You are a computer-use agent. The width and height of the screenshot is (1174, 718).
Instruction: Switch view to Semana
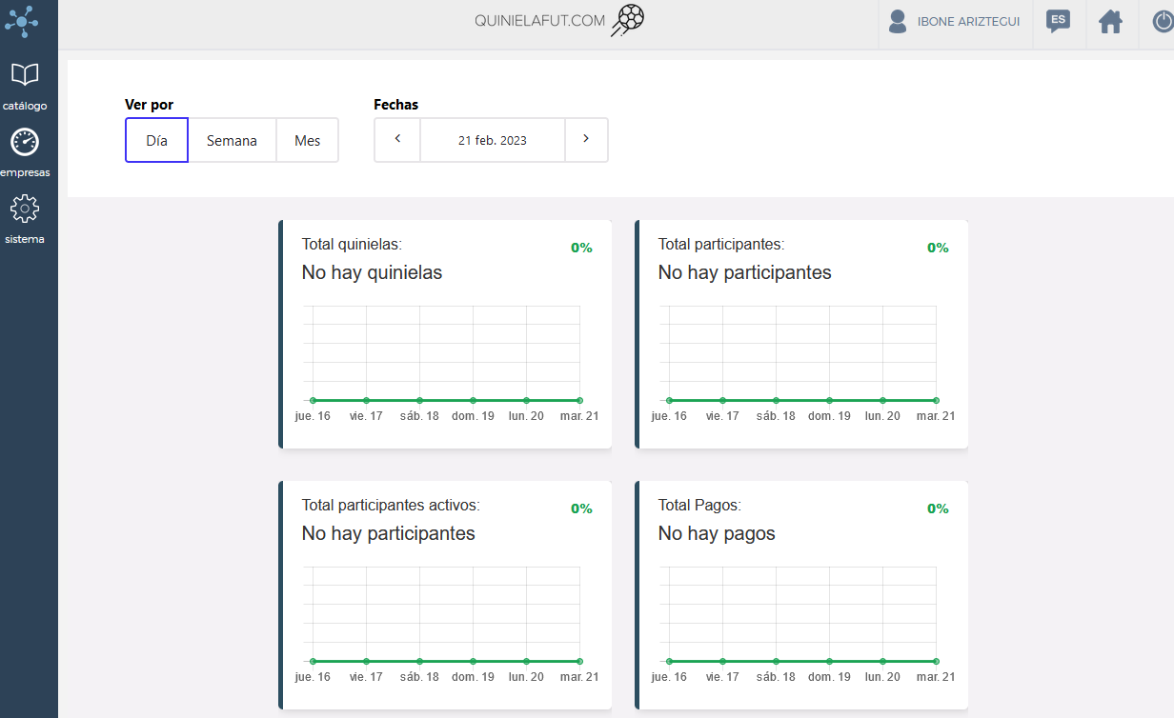point(232,140)
